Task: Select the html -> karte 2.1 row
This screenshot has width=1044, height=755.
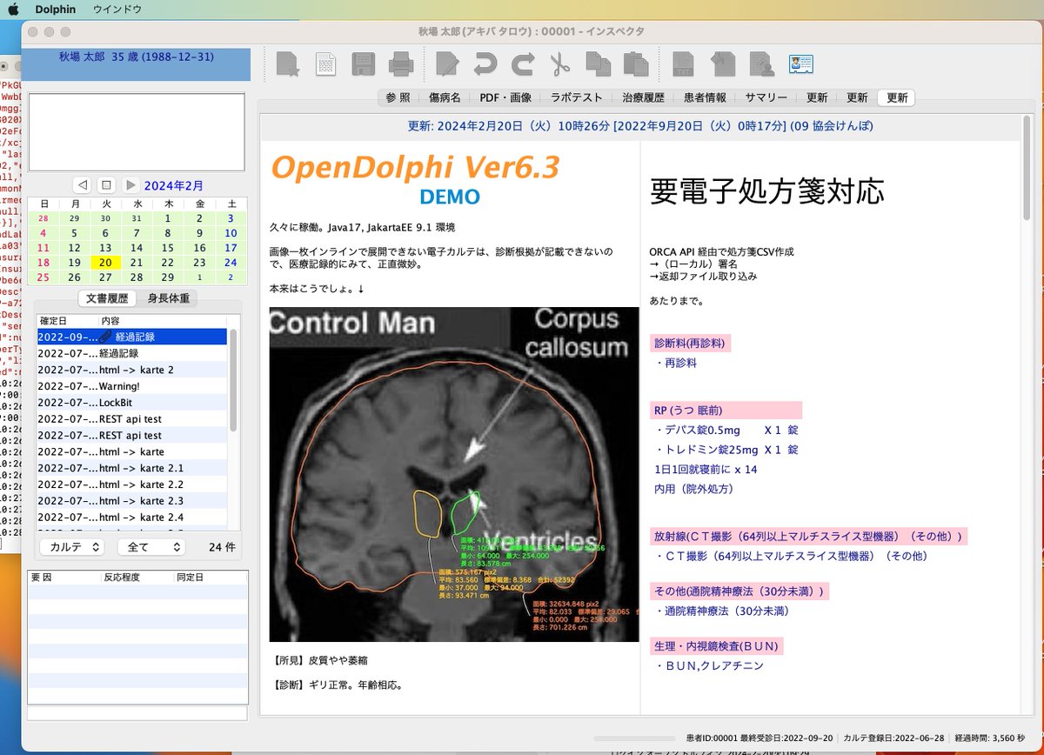Action: 132,468
